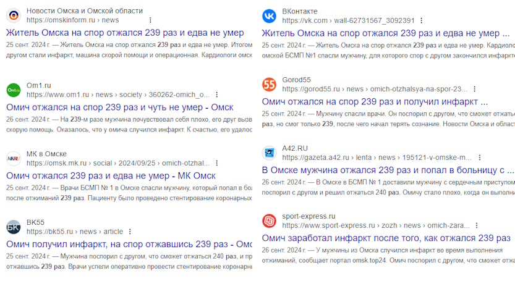The image size is (515, 281).
Task: Click the omskinform.ru site favicon
Action: [x=14, y=15]
